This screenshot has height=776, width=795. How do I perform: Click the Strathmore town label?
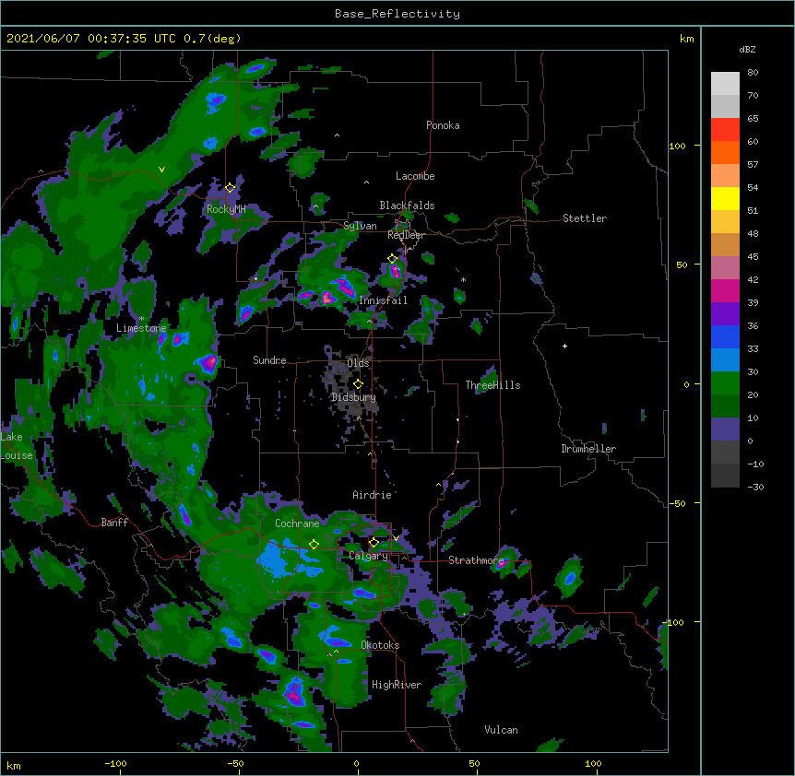(476, 560)
